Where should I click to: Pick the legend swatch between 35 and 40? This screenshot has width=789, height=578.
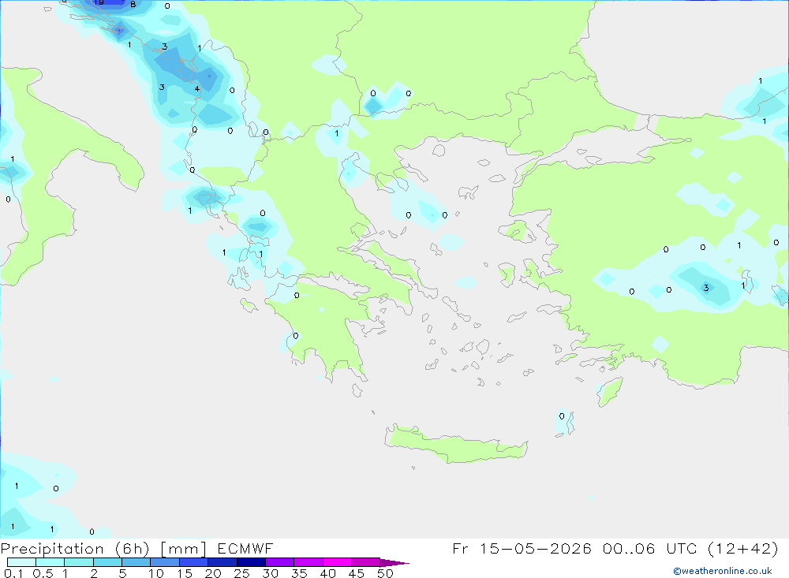(x=308, y=562)
